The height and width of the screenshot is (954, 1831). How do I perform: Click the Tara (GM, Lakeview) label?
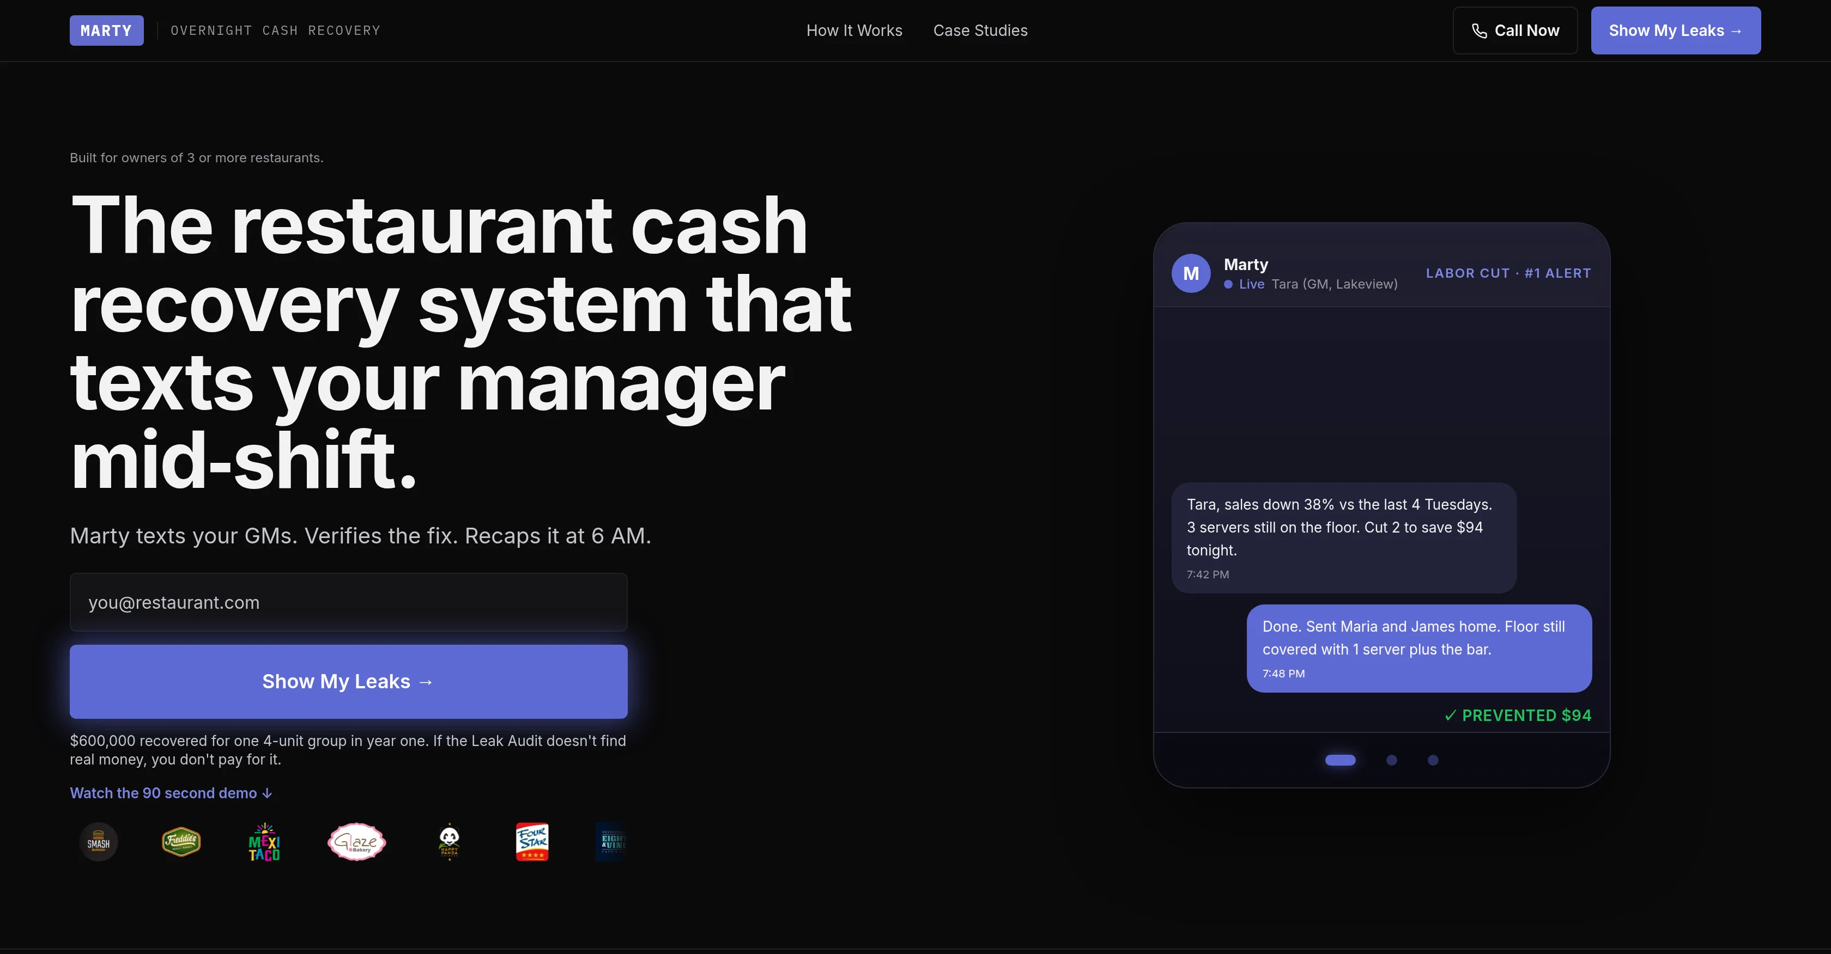click(1334, 284)
